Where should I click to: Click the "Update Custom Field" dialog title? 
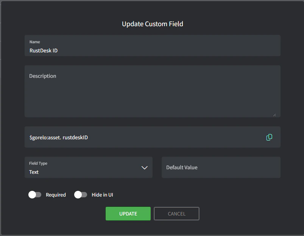(152, 24)
